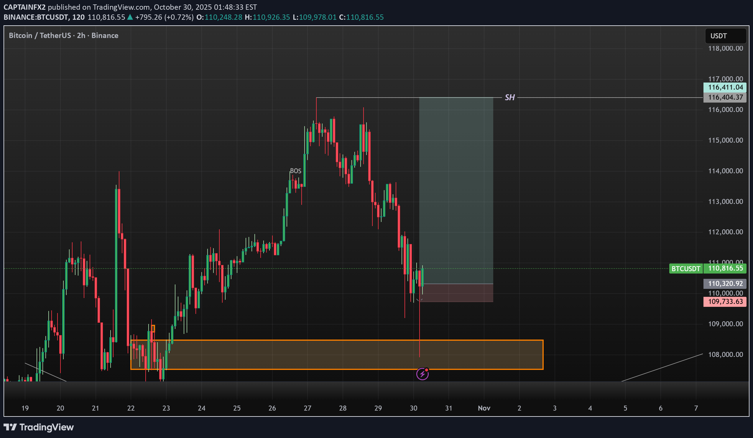Click the BTCUSDT price label on the scale
Screen dimensions: 753x438
pos(686,269)
